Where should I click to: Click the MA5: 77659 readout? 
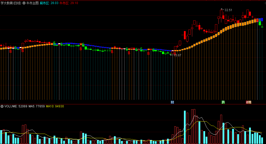(36, 106)
